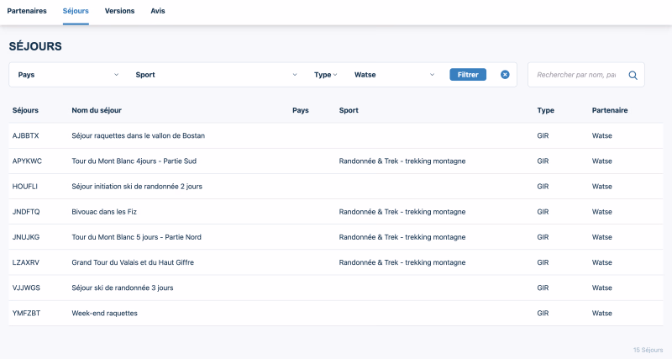Open the Pays filter dropdown

coord(67,75)
